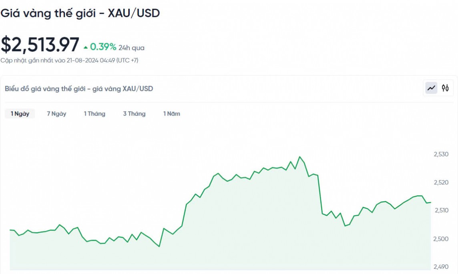
Task: Click the green up-arrow beside 0.39%
Action: click(x=86, y=48)
